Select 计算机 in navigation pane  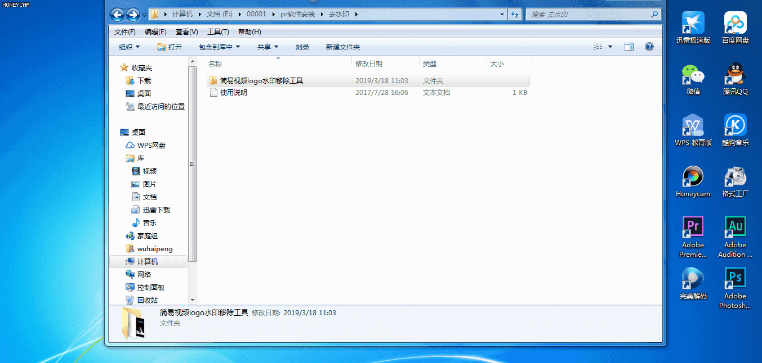coord(148,261)
